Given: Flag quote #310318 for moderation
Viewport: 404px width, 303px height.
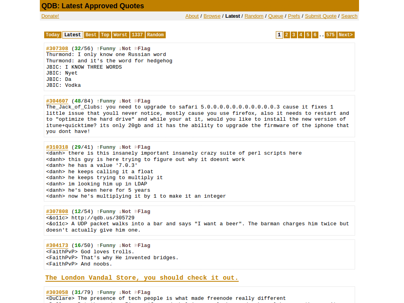Looking at the screenshot, I should point(144,147).
